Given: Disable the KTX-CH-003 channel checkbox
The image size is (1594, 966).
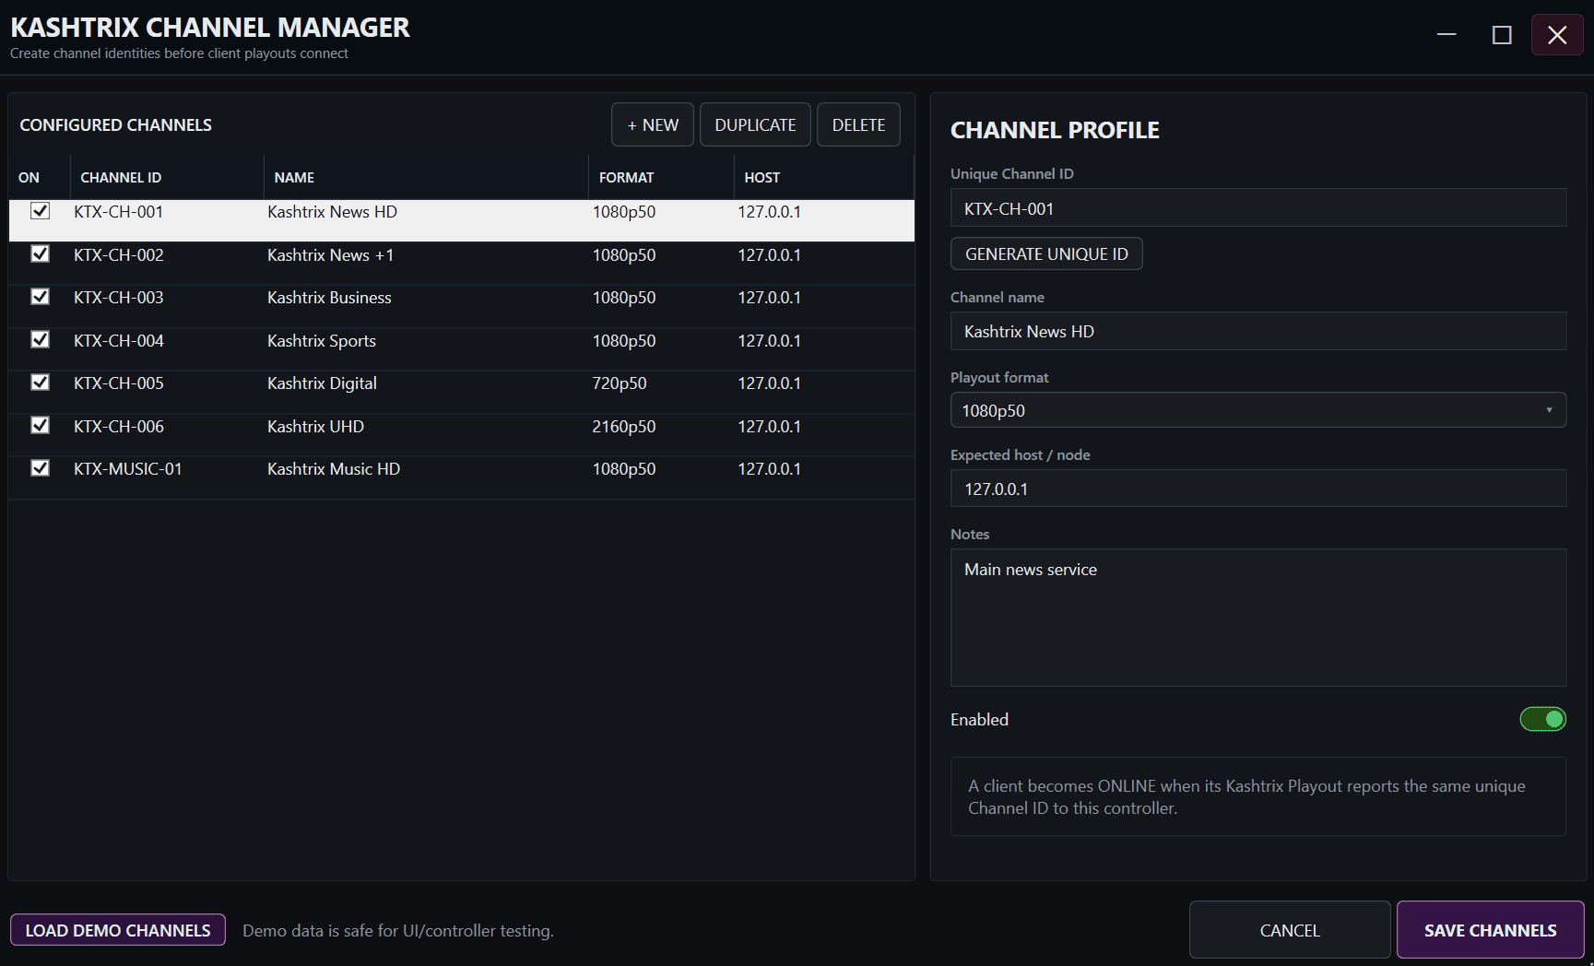Looking at the screenshot, I should 40,297.
